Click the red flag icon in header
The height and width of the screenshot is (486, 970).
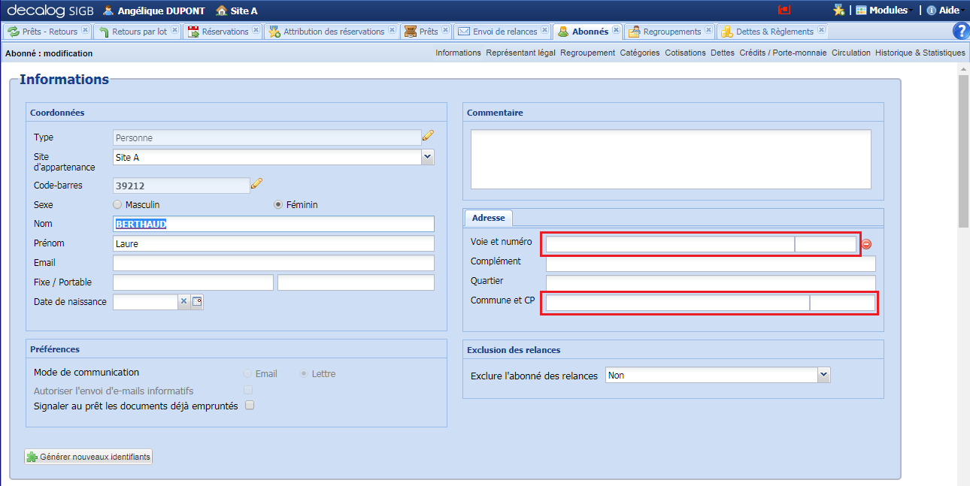click(x=784, y=11)
